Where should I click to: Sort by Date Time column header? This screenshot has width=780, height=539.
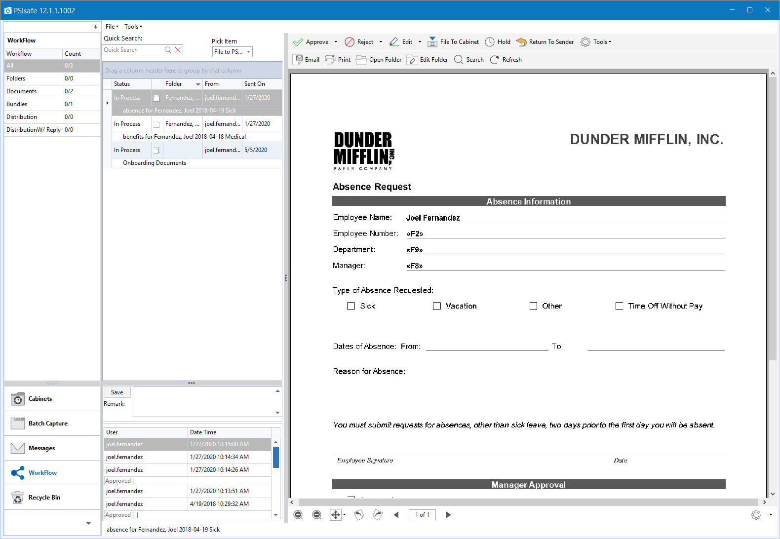point(230,432)
